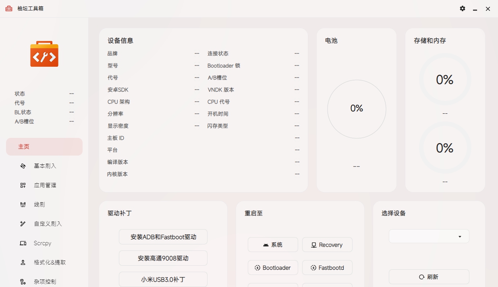
Task: Open 基本刷入 in the sidebar
Action: pyautogui.click(x=44, y=166)
